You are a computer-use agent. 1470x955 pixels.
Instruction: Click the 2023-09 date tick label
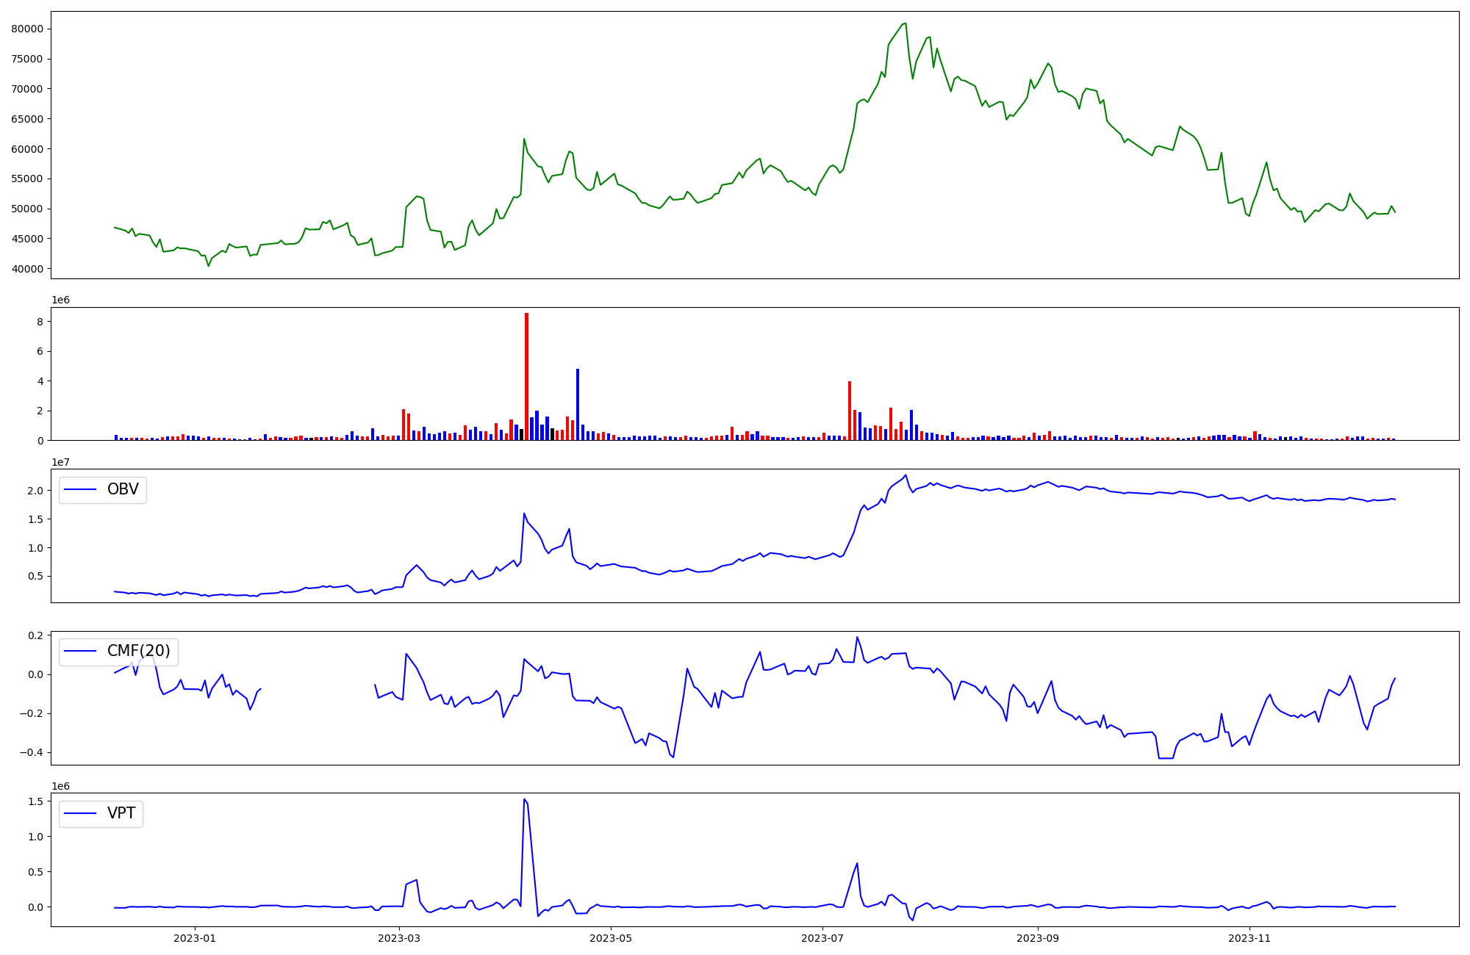tap(1038, 937)
